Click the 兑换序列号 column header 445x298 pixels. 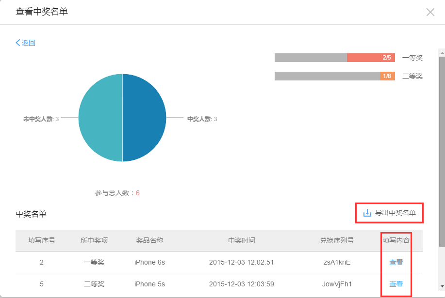click(x=337, y=240)
